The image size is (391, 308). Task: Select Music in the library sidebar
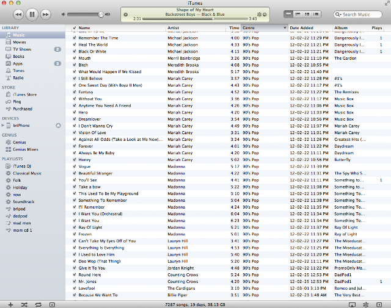coord(32,35)
